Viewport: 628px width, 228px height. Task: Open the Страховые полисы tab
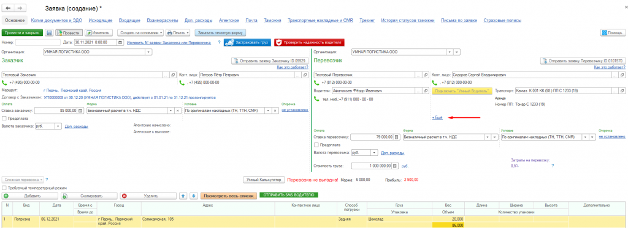pos(502,20)
